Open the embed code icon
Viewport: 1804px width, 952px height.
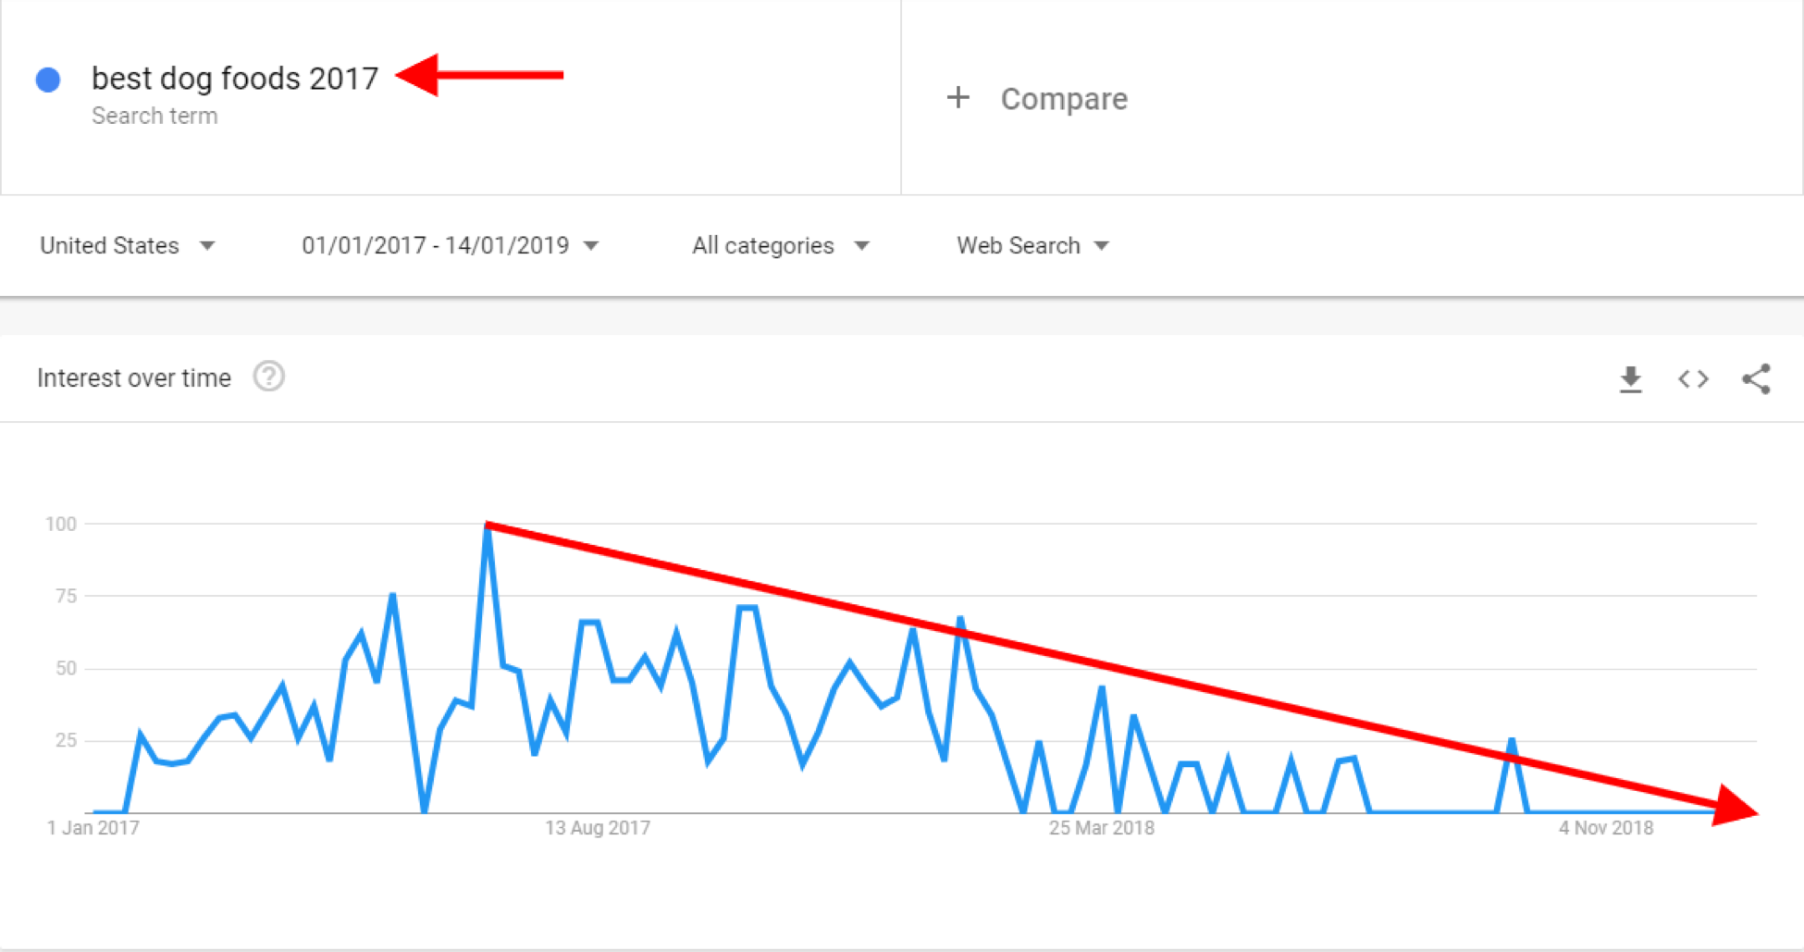click(1693, 379)
